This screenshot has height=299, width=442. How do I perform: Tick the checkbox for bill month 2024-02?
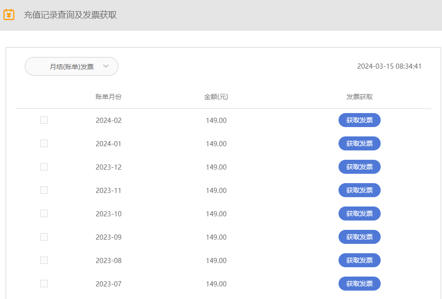click(x=44, y=120)
